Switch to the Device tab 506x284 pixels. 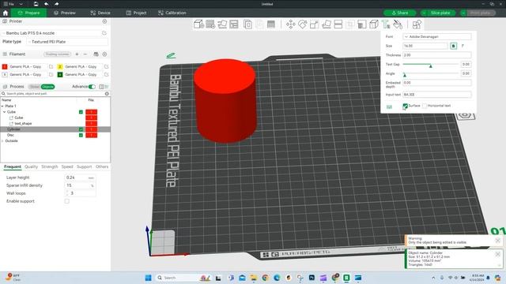click(100, 13)
